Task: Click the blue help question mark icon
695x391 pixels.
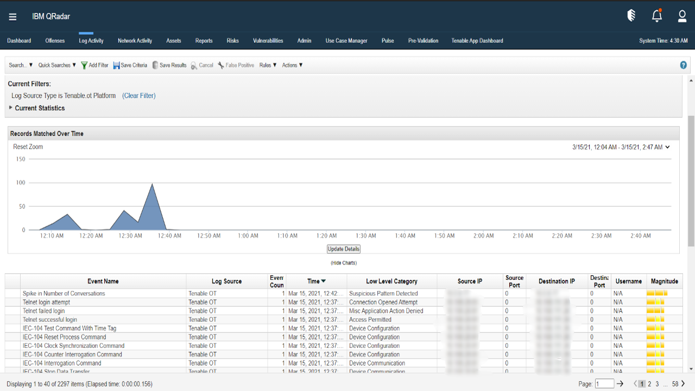Action: tap(684, 65)
